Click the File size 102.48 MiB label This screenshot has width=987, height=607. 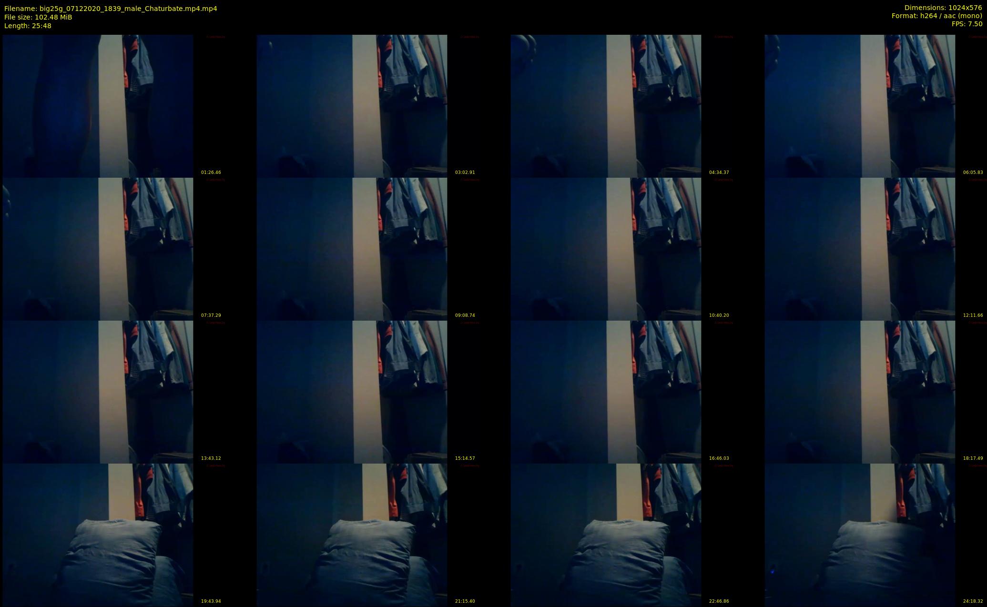(x=38, y=17)
